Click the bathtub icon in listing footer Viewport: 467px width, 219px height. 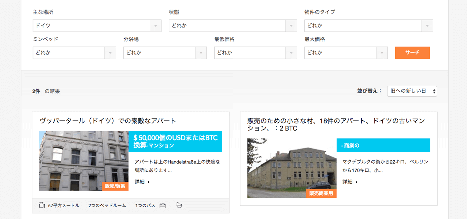tap(180, 205)
